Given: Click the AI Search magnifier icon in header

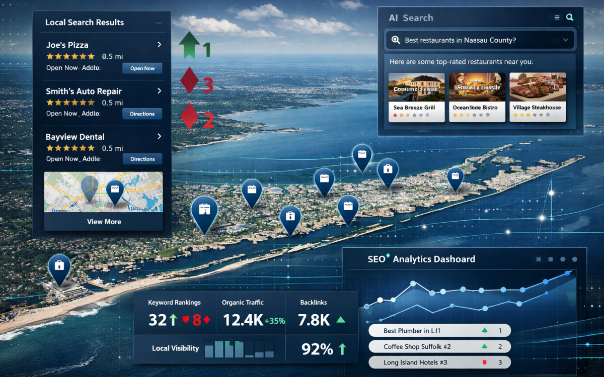Looking at the screenshot, I should click(x=570, y=17).
